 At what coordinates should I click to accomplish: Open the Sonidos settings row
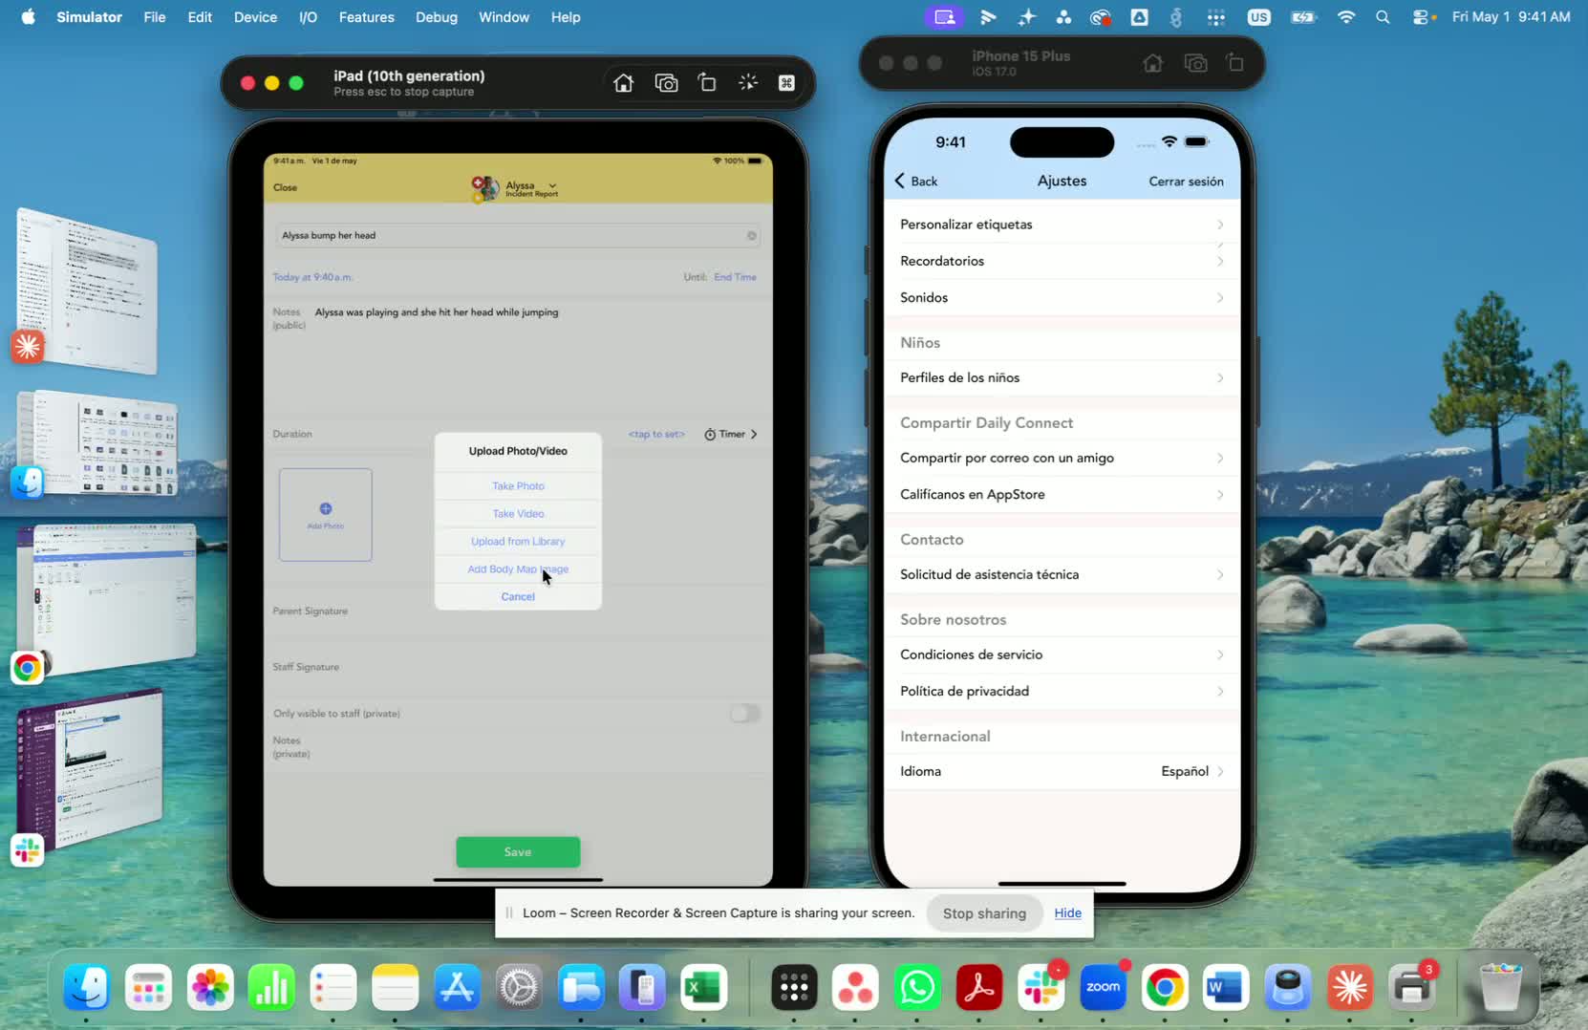(1062, 297)
